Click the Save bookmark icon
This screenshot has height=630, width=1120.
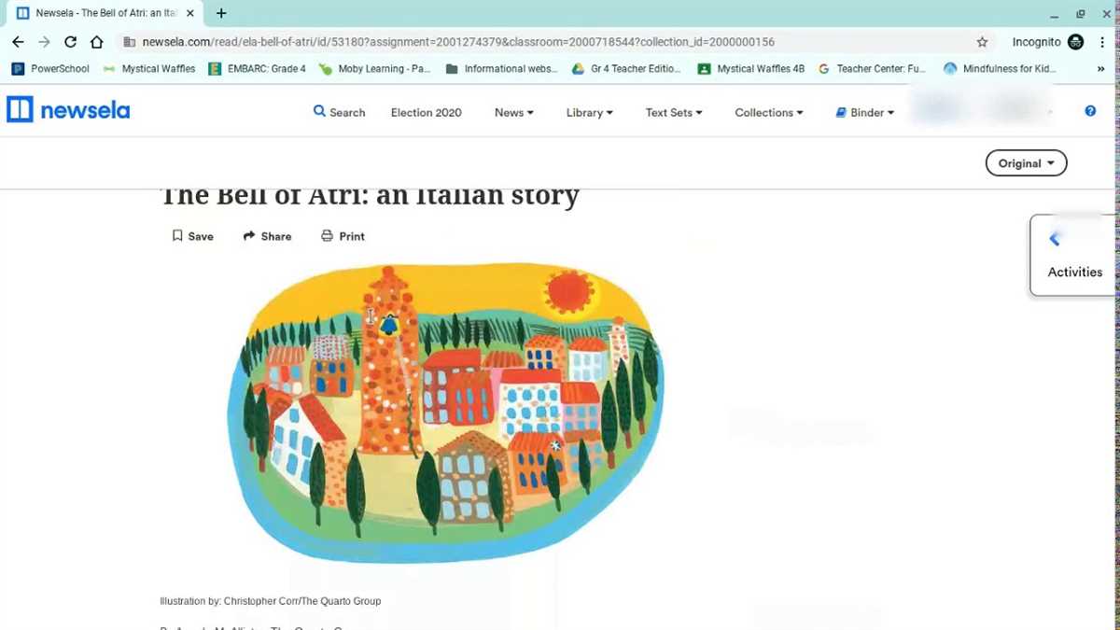tap(177, 236)
